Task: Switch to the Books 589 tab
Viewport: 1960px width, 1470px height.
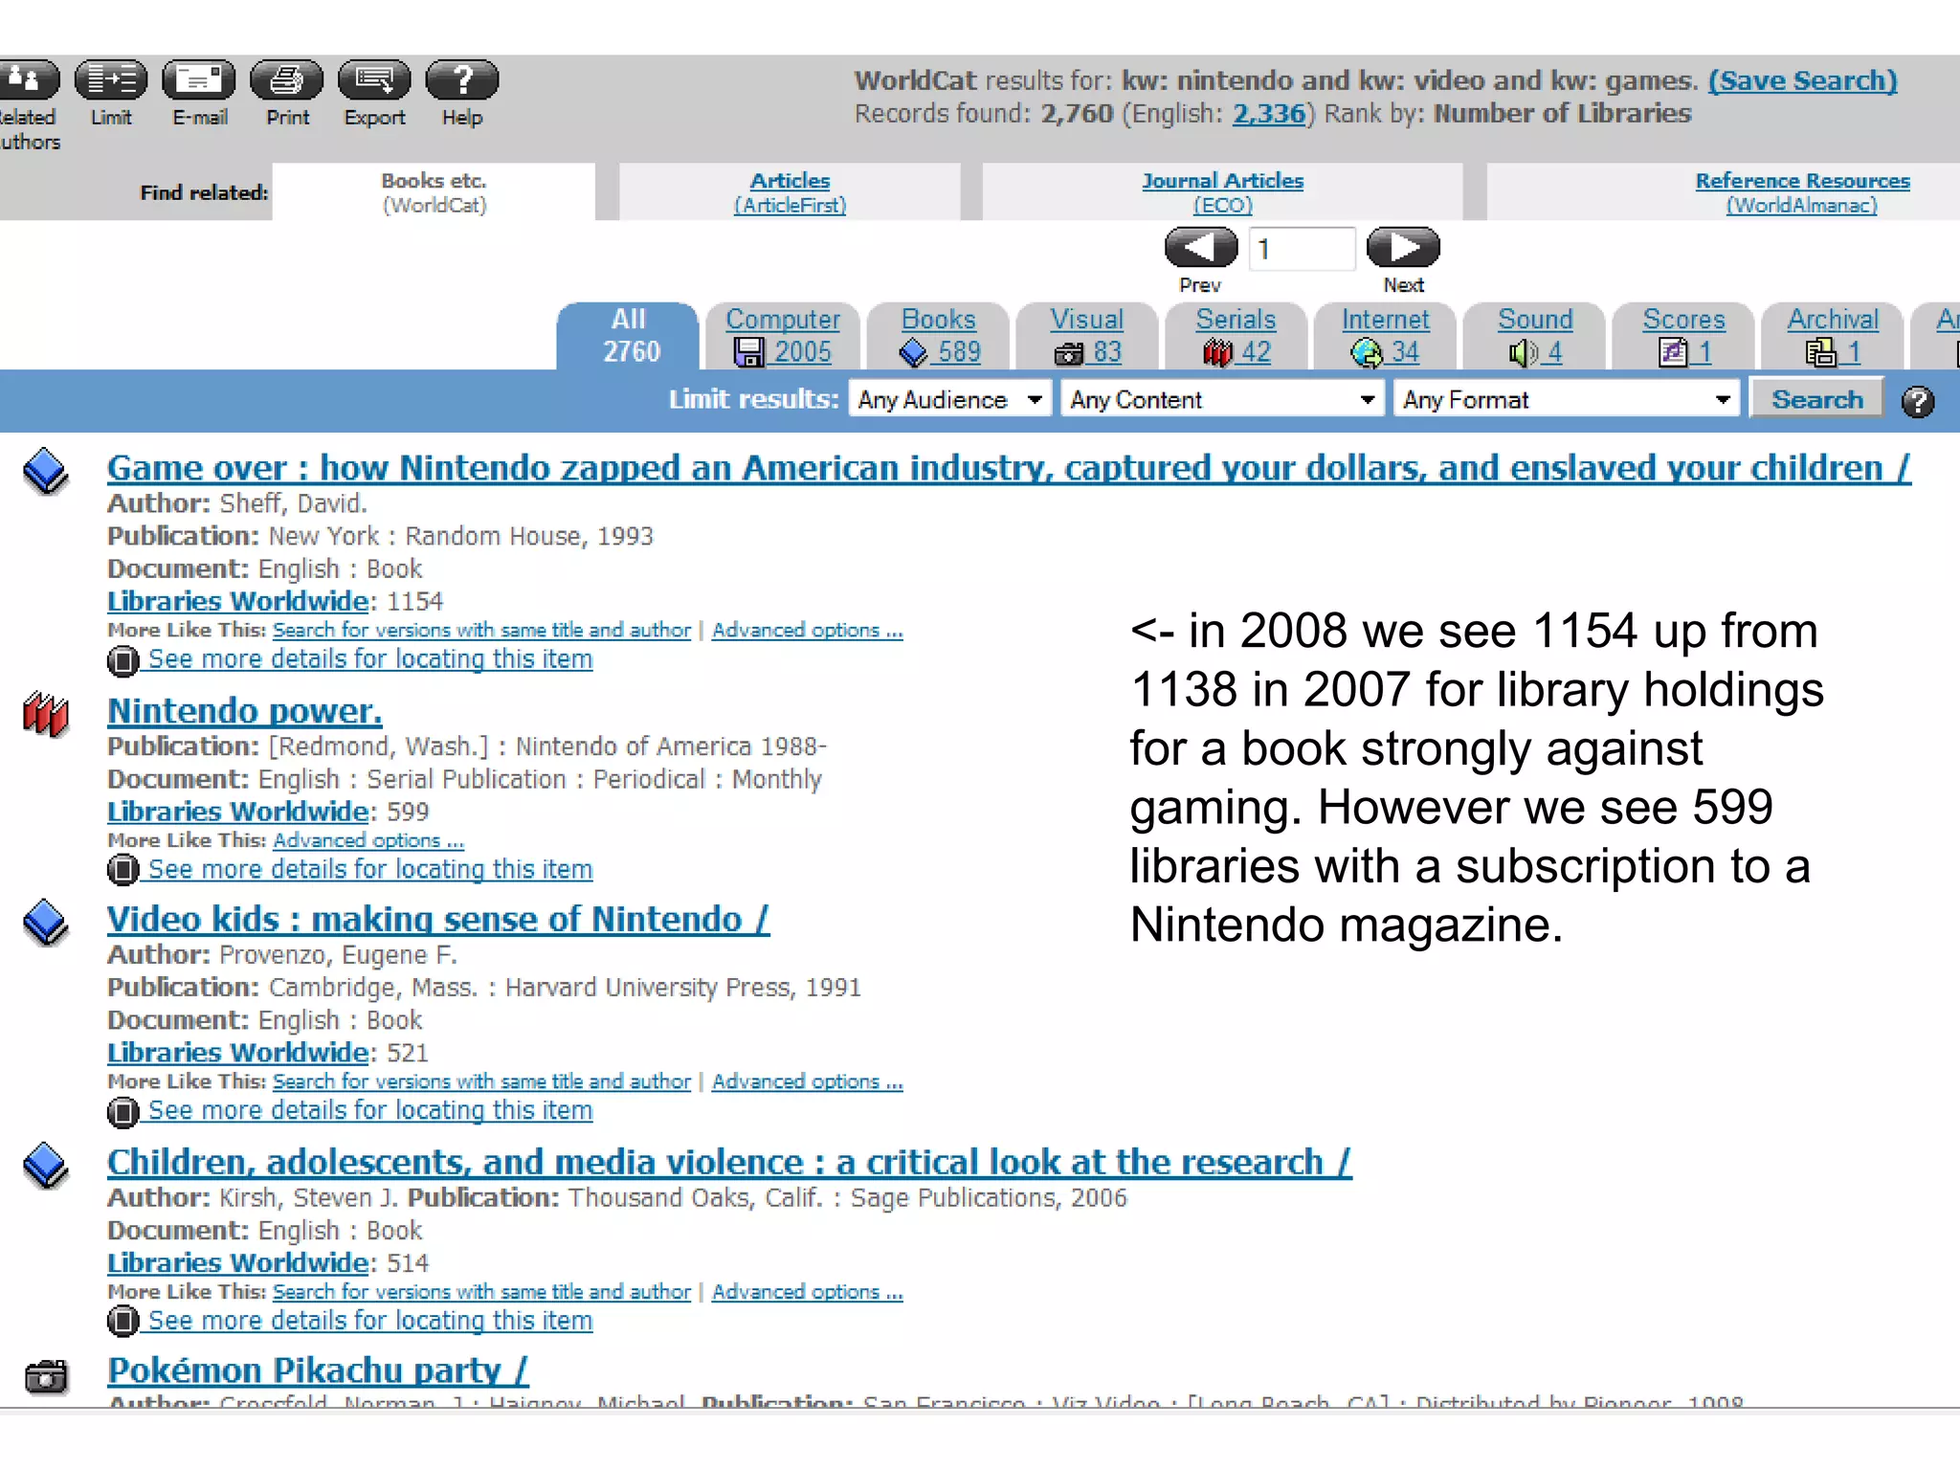Action: coord(939,336)
